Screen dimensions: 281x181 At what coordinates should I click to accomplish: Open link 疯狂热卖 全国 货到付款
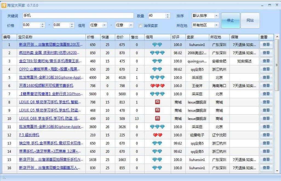tap(49, 53)
